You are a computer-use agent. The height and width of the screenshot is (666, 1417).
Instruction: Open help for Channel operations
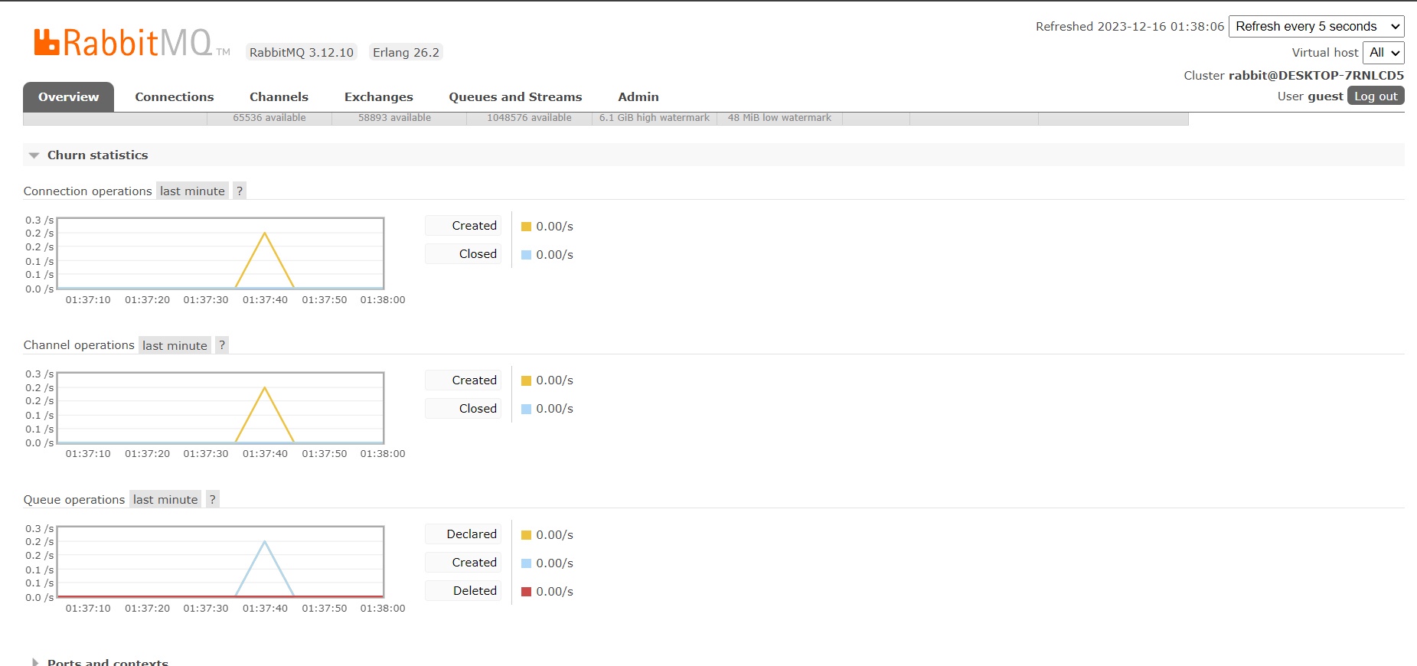[222, 345]
